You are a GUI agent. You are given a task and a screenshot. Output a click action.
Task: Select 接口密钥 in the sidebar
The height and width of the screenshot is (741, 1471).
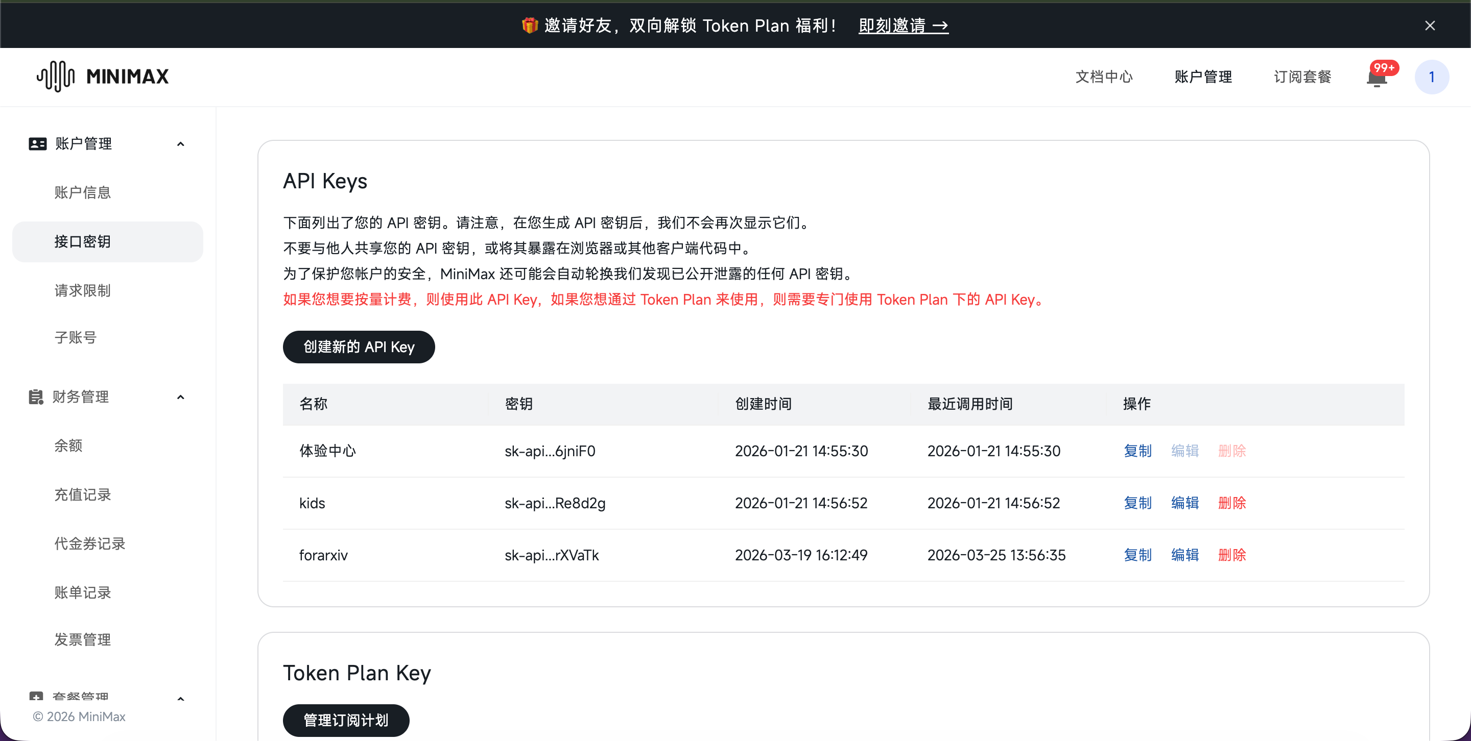107,242
